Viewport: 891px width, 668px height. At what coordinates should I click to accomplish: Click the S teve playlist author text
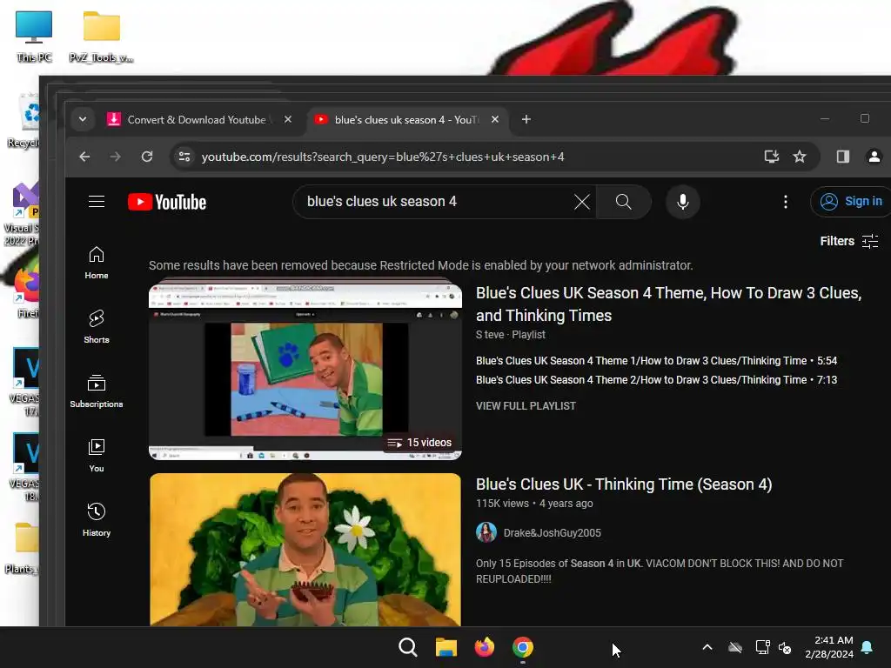490,335
